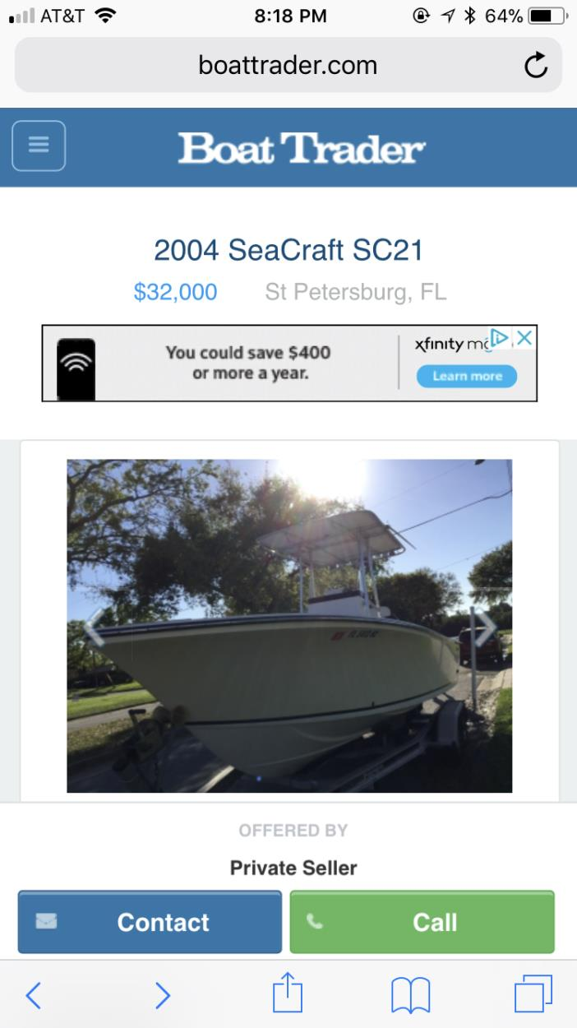This screenshot has height=1028, width=577.
Task: Click Learn more in Xfinity ad
Action: 467,376
